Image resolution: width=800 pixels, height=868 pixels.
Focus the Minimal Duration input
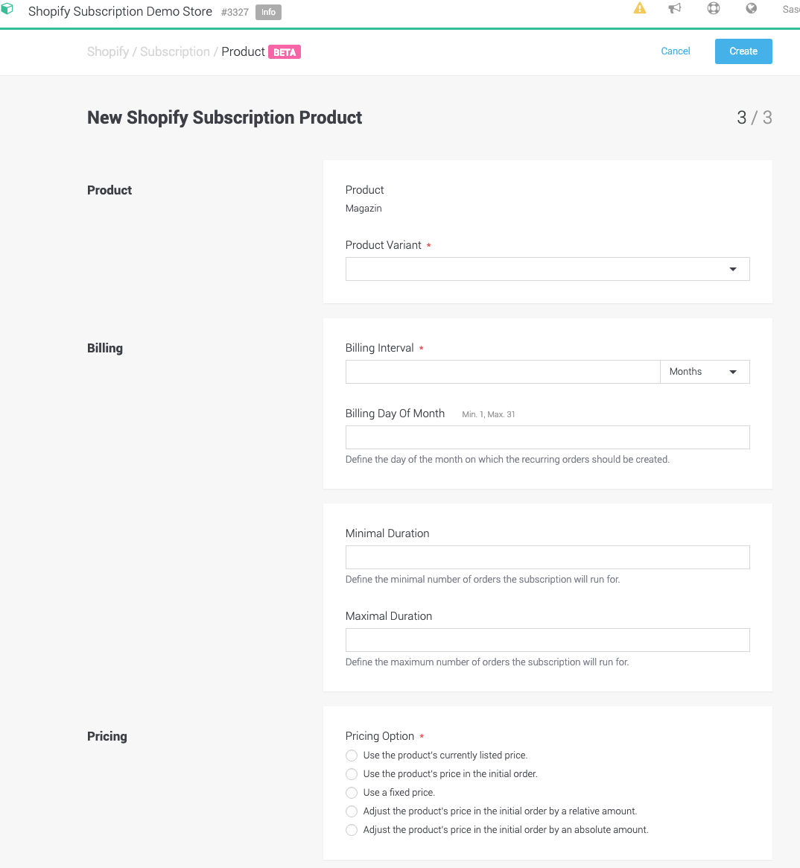[547, 557]
